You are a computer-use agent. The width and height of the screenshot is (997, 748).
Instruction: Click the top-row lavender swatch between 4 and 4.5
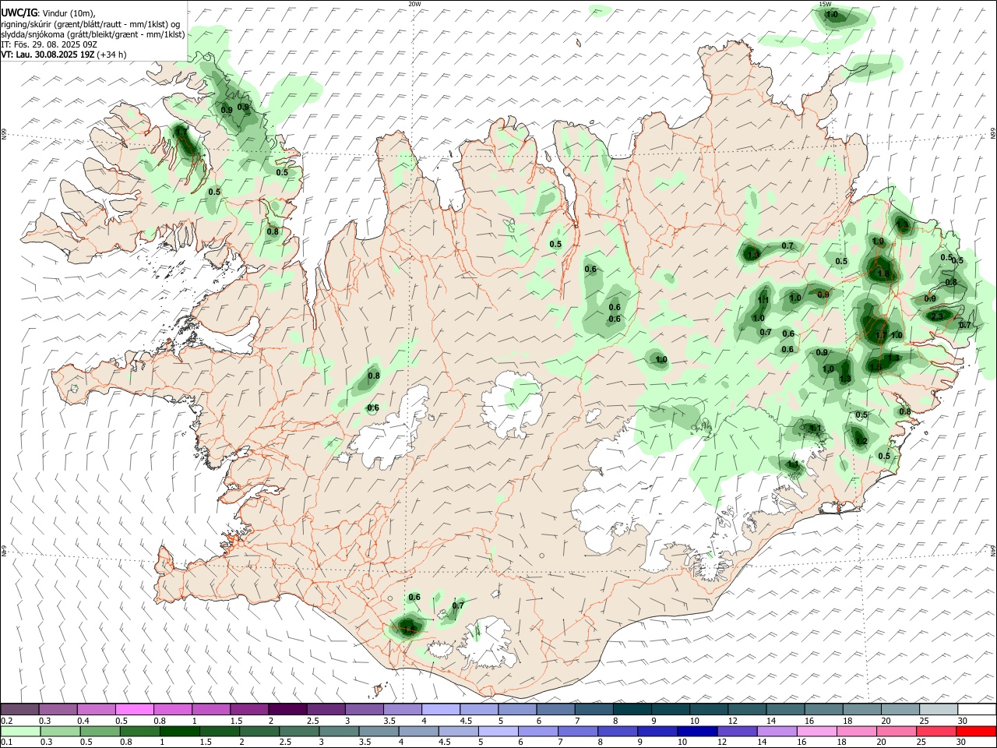tap(441, 709)
